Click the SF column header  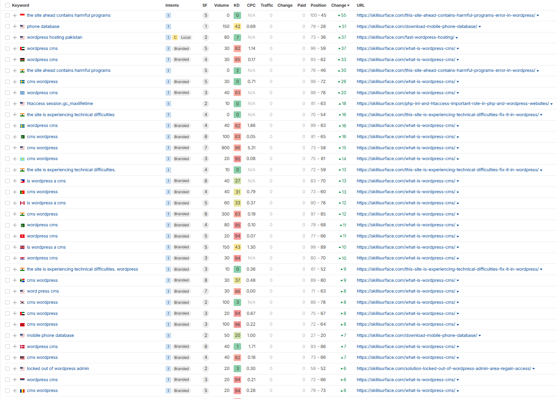205,5
